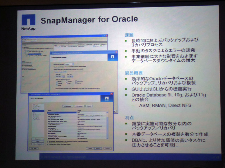
Task: Click the NetApp logo in the Clone Wizard header
Action: [107, 99]
